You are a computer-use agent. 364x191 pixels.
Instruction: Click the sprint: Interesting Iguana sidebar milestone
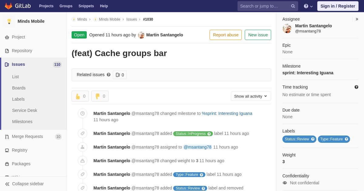[x=308, y=73]
